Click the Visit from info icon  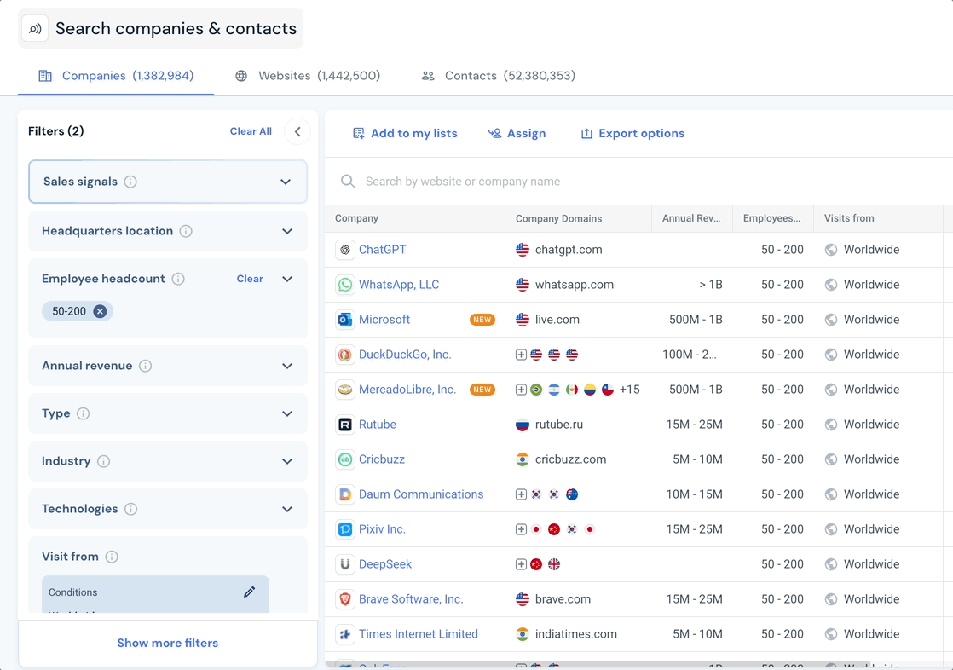pos(112,557)
